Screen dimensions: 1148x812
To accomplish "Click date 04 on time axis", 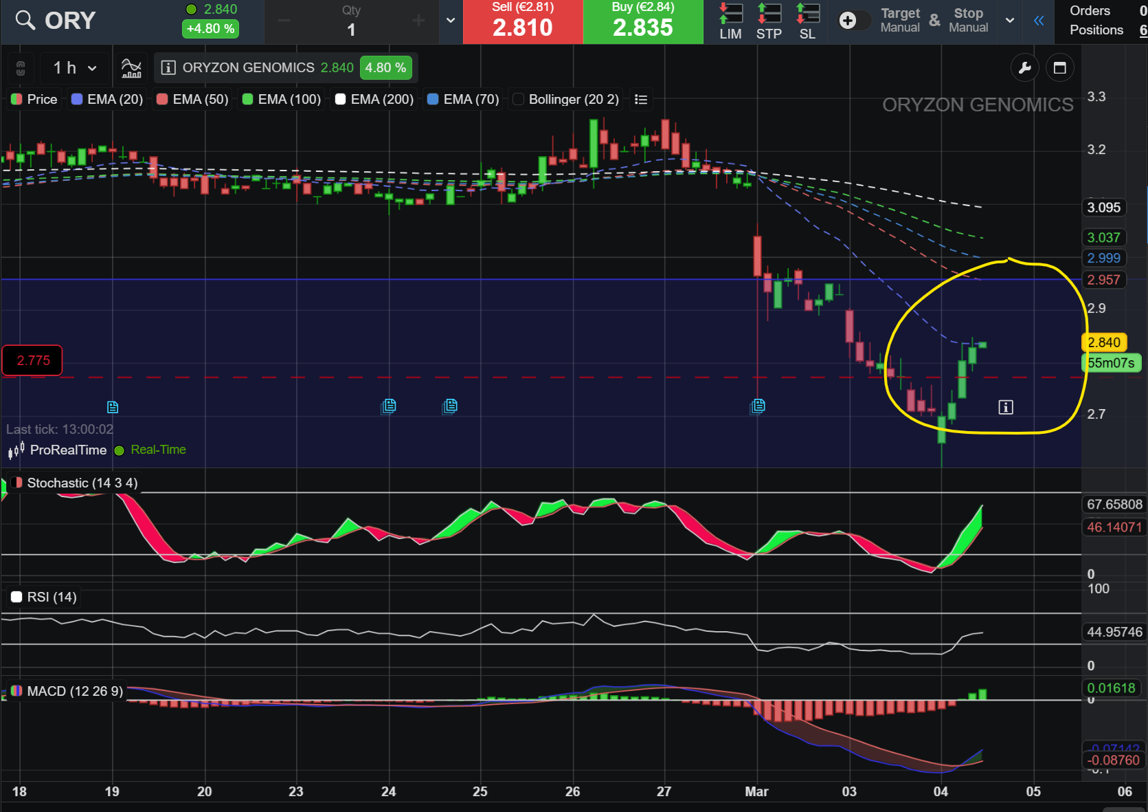I will (x=941, y=791).
